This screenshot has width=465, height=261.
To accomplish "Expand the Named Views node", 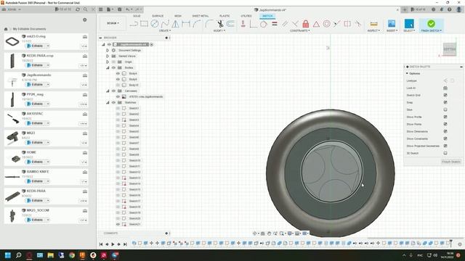I will 108,56.
